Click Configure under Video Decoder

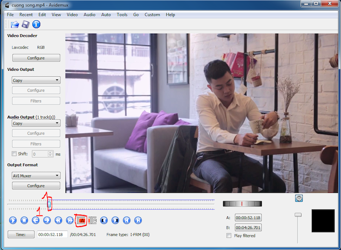36,58
